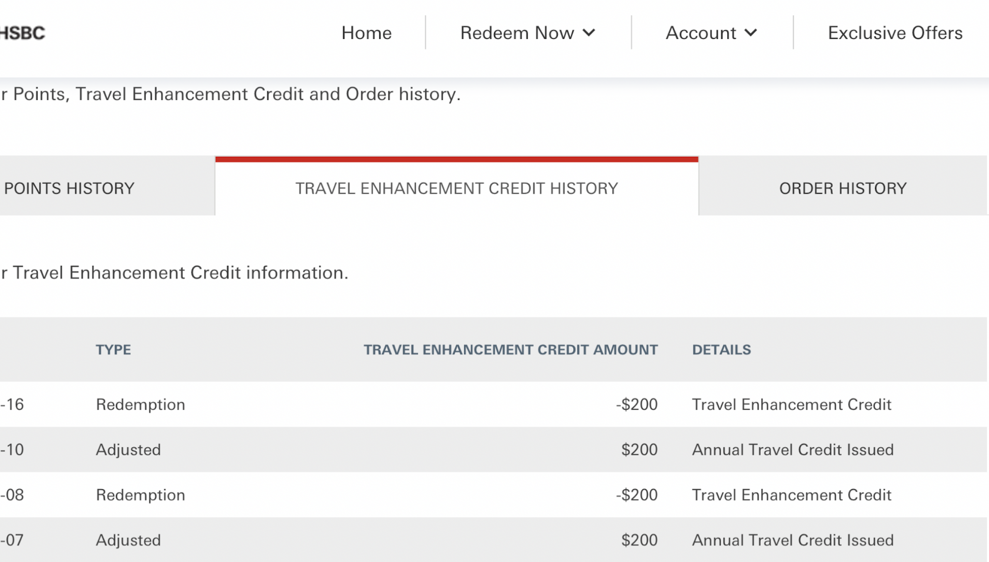The image size is (989, 562).
Task: Go to Exclusive Offers
Action: click(x=895, y=33)
